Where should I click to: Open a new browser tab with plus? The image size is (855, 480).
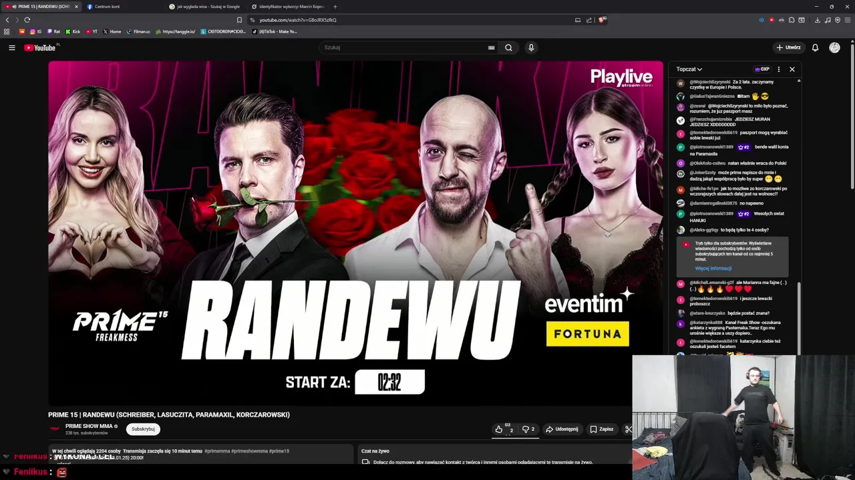(335, 7)
